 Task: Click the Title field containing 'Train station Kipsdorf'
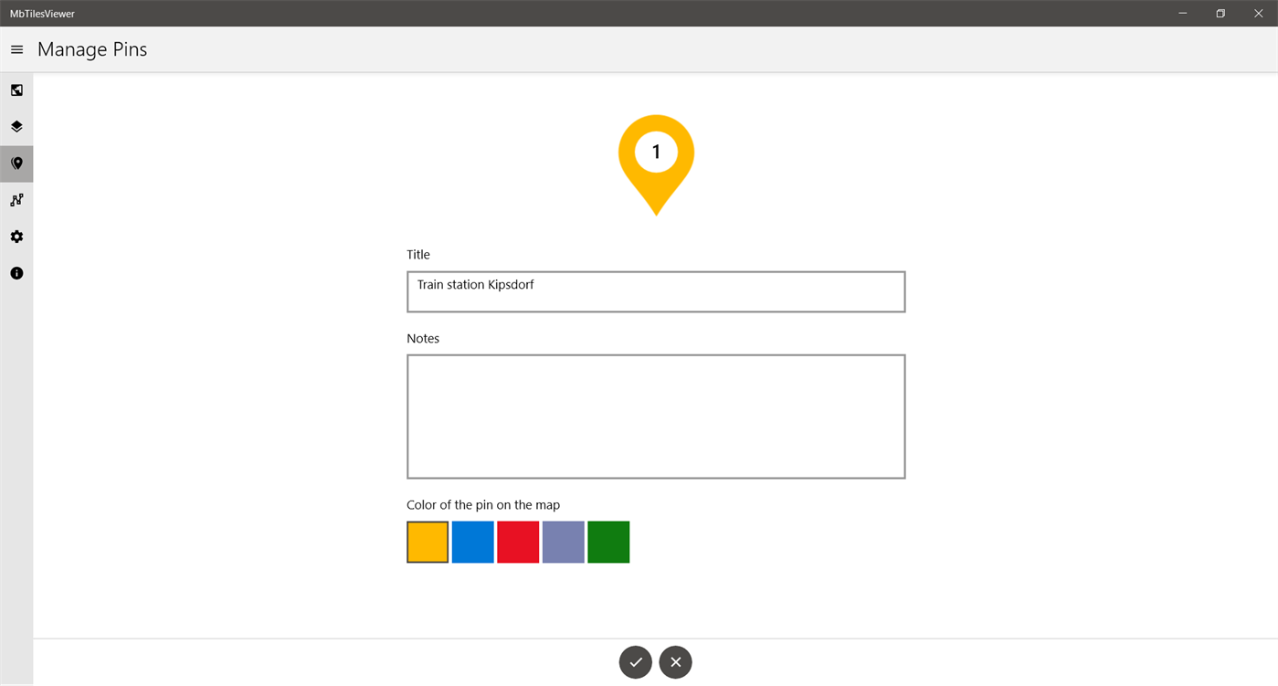pos(655,290)
